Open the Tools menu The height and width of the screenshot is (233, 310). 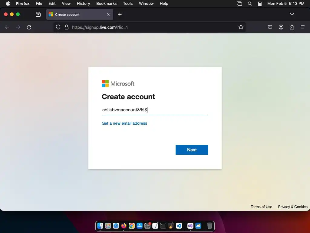tap(128, 3)
